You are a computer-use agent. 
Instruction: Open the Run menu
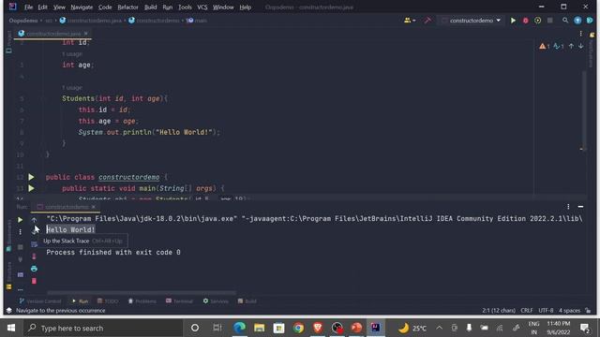click(x=167, y=7)
